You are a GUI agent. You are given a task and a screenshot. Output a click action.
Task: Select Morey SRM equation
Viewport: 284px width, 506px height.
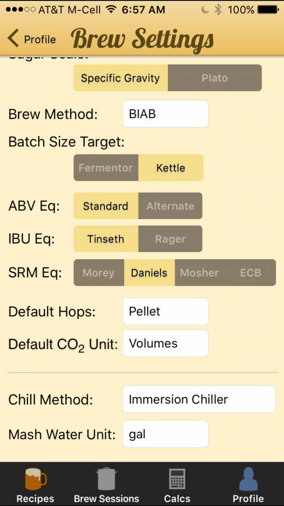coord(99,273)
